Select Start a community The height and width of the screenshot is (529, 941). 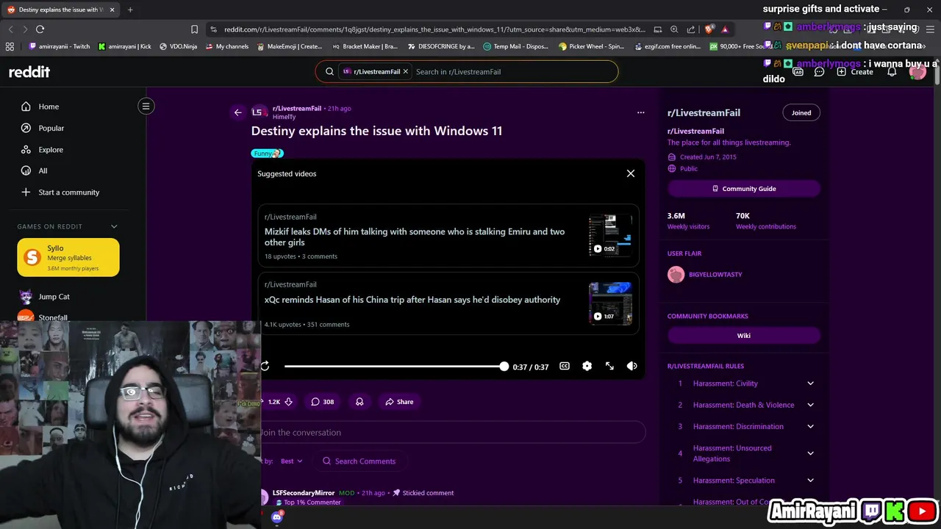click(68, 192)
